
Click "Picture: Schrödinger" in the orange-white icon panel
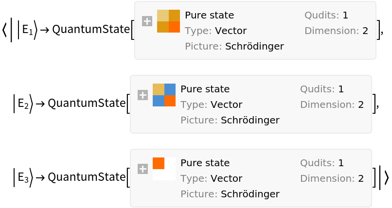click(x=230, y=194)
